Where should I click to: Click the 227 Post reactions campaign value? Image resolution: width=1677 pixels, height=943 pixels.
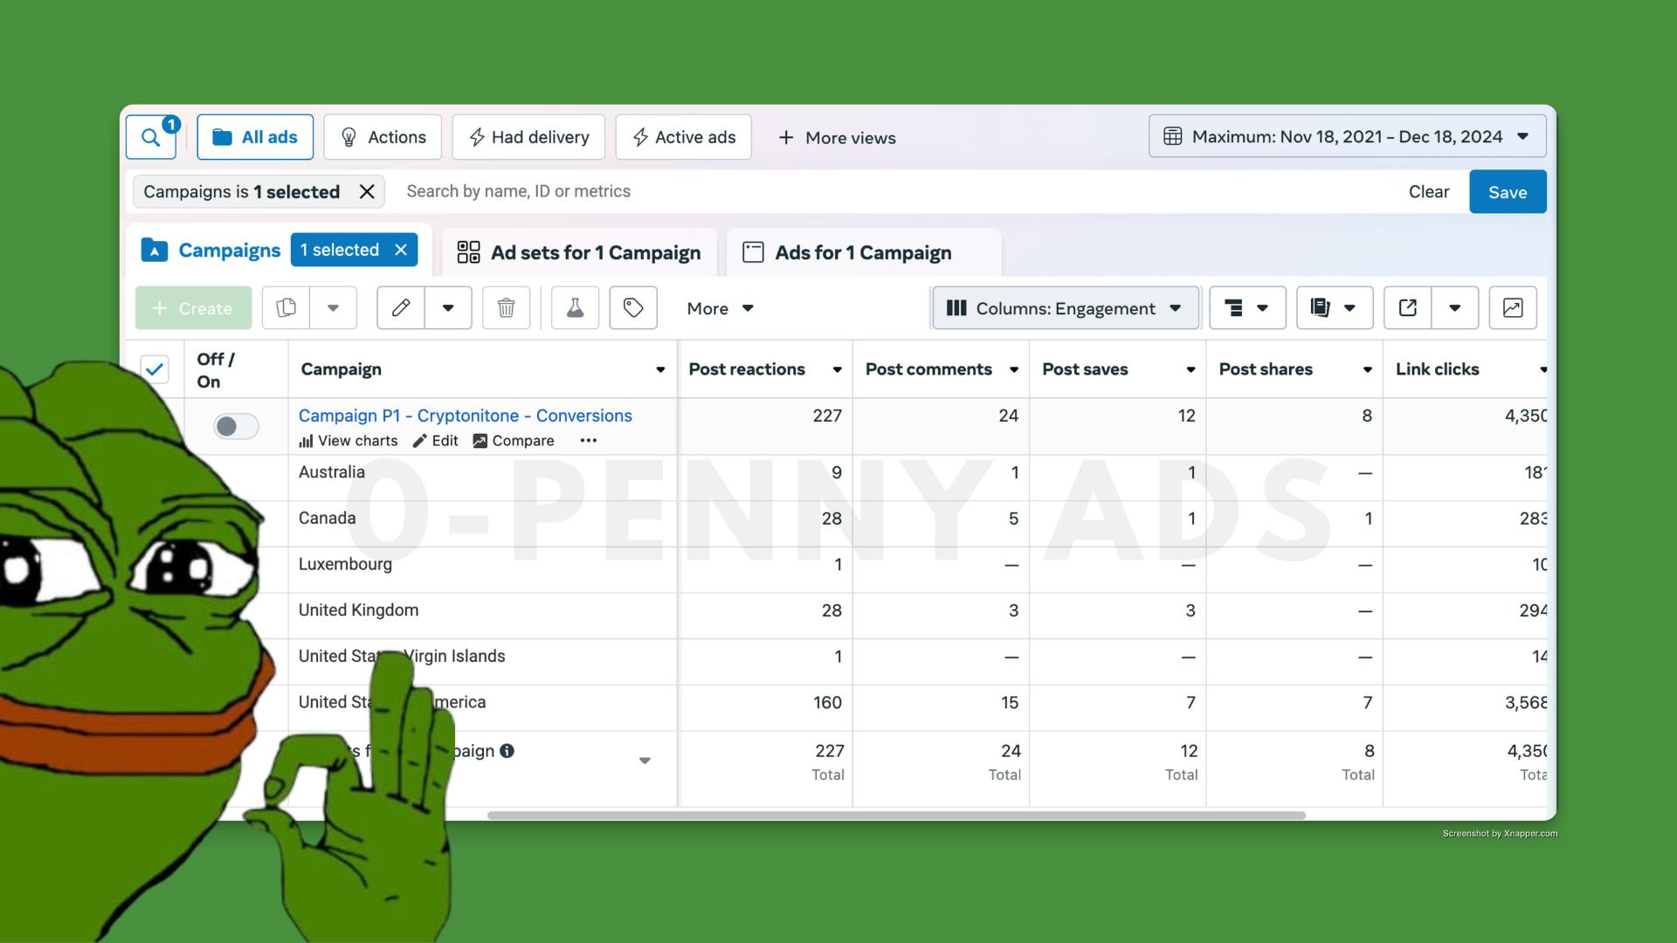tap(827, 416)
